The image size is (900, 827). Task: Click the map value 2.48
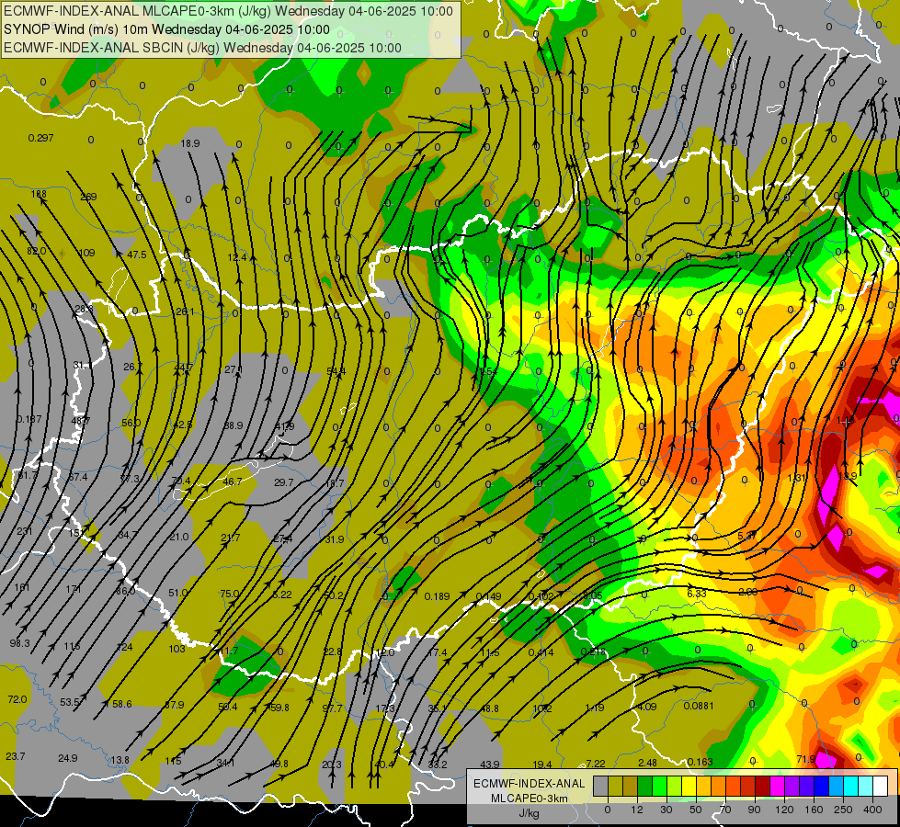tap(647, 763)
